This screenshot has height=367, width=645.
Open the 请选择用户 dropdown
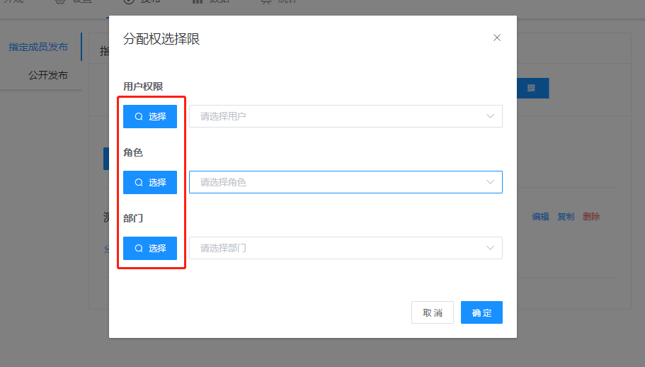[x=346, y=116]
